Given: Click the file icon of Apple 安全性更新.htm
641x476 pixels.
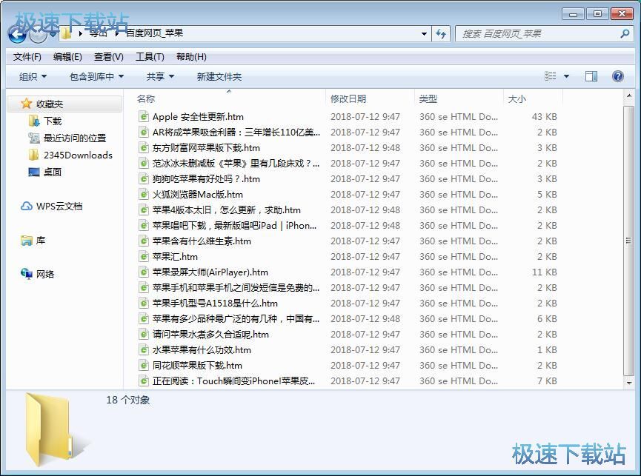Looking at the screenshot, I should pos(143,117).
